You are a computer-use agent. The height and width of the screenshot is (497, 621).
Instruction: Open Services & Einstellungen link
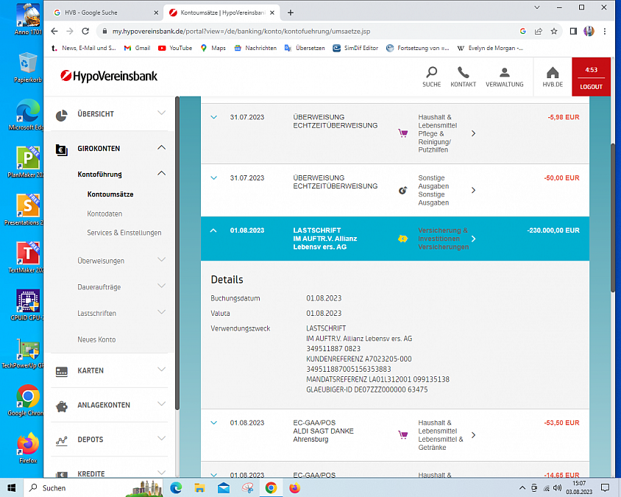[x=124, y=233]
